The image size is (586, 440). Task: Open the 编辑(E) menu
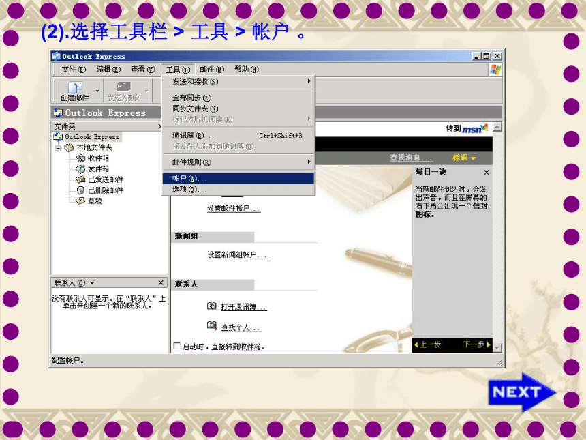[108, 69]
